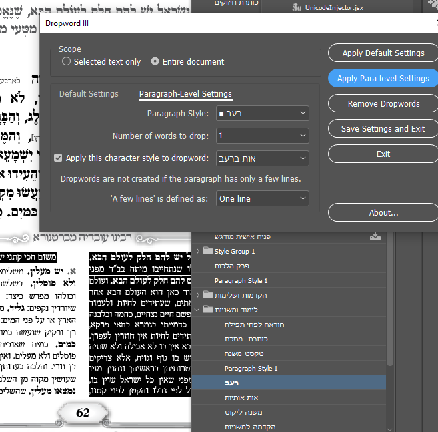Image resolution: width=438 pixels, height=432 pixels.
Task: Click the 'הקדמות ושלימות' folder icon
Action: pos(208,294)
